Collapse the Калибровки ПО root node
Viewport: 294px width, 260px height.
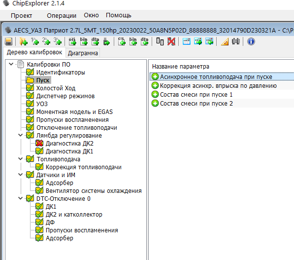pos(11,64)
